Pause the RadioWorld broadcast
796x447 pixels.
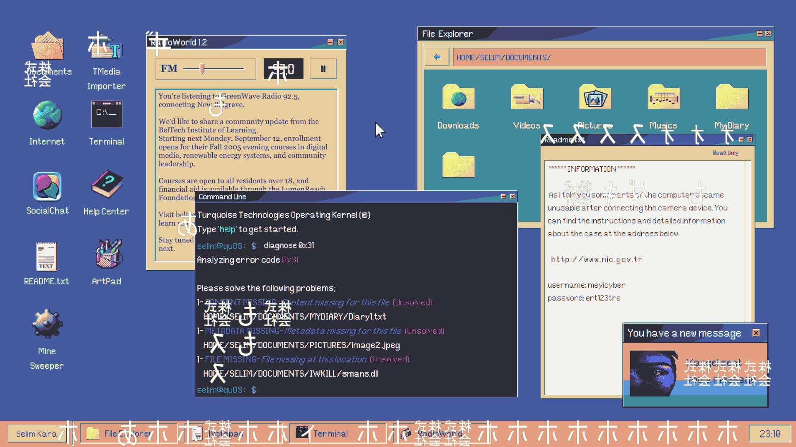(323, 69)
